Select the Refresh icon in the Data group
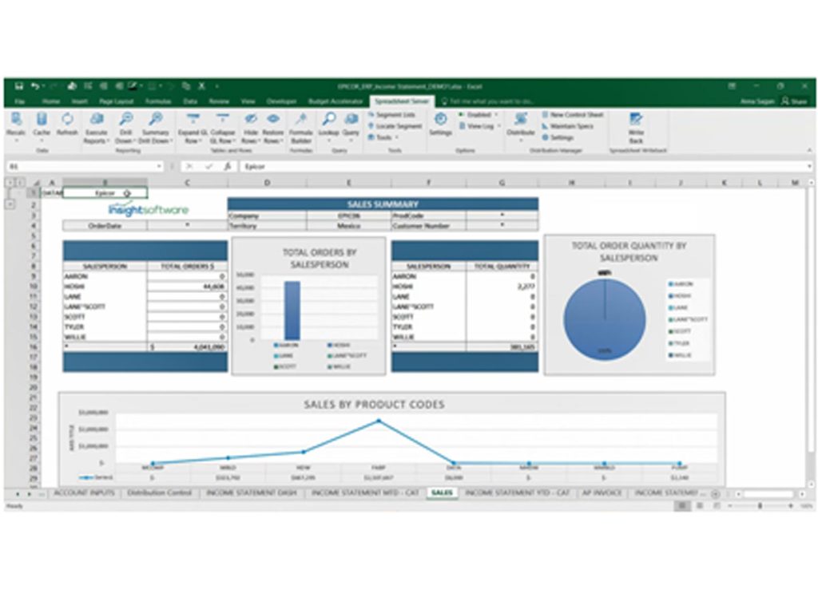Image resolution: width=818 pixels, height=613 pixels. 66,121
